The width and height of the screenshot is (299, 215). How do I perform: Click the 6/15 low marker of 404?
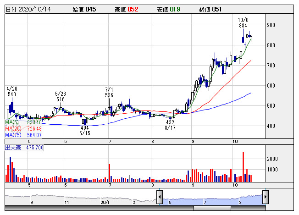[85, 130]
